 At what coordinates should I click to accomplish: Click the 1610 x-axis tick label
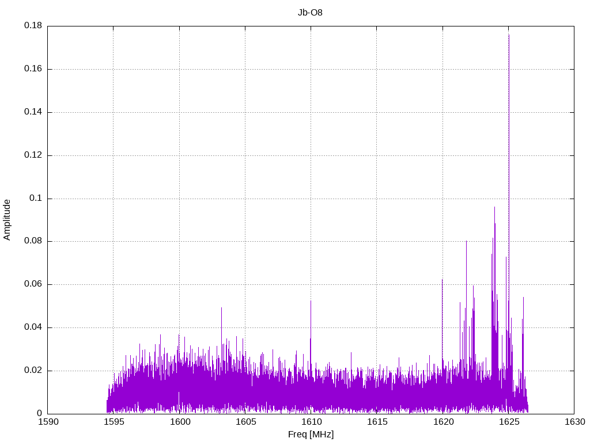[x=312, y=422]
